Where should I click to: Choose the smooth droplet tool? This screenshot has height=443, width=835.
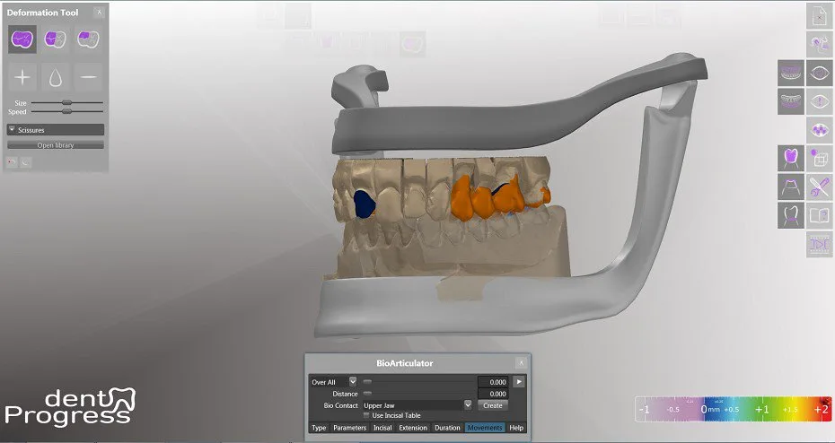[x=56, y=78]
